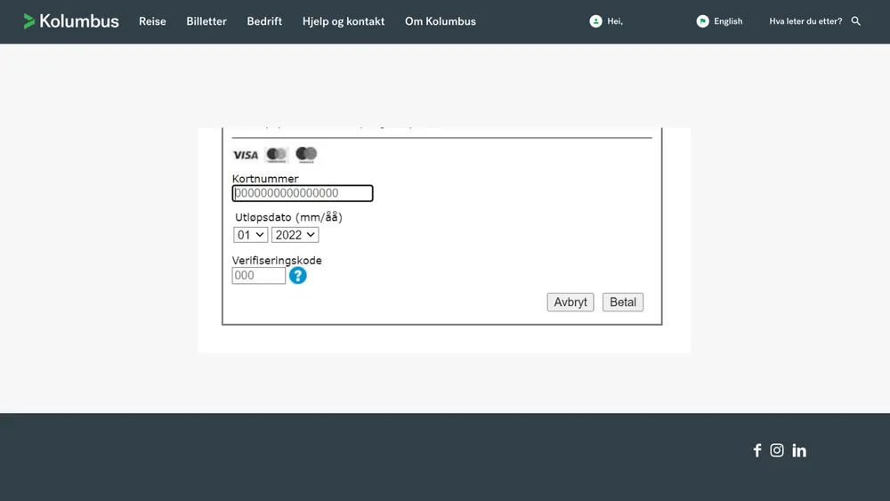This screenshot has height=501, width=890.
Task: Focus the Kortnummer input field
Action: coord(303,193)
